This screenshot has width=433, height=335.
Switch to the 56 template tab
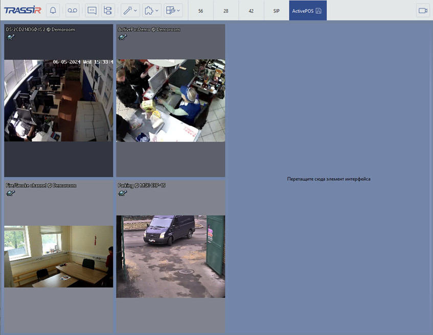200,11
